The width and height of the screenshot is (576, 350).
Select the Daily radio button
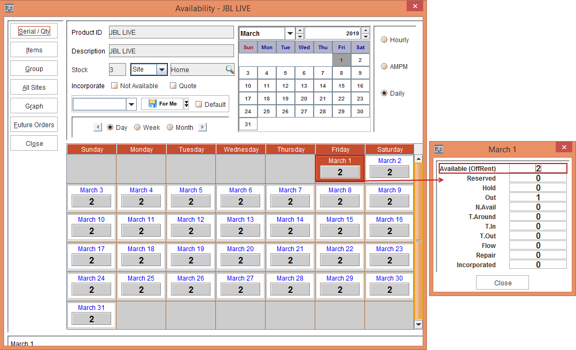pos(384,94)
